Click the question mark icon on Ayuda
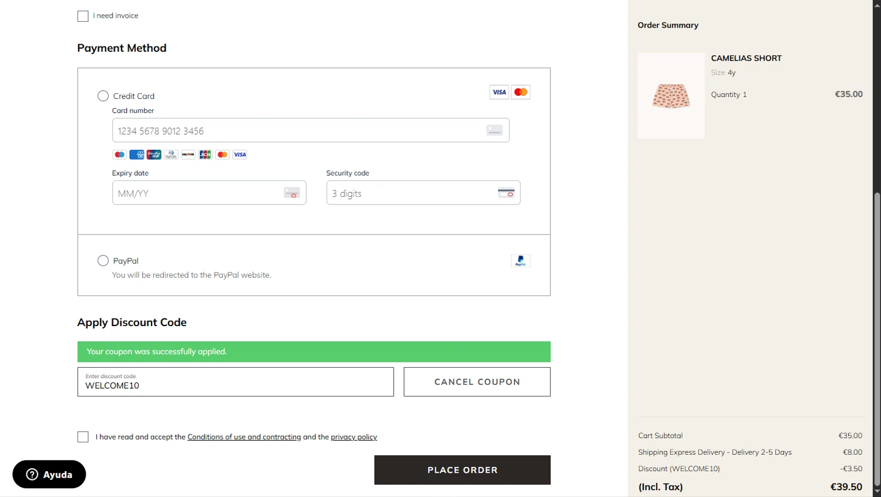 point(32,474)
